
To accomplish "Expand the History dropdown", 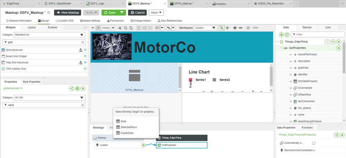I will pos(113,28).
